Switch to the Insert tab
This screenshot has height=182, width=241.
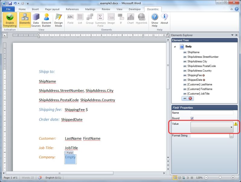35,9
